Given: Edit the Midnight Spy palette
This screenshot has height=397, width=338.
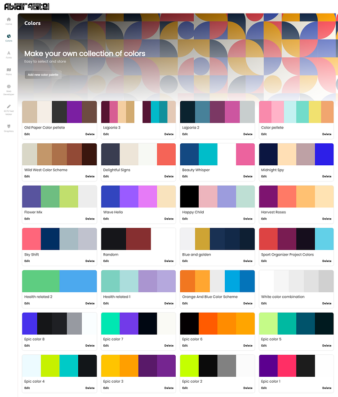Looking at the screenshot, I should point(264,176).
